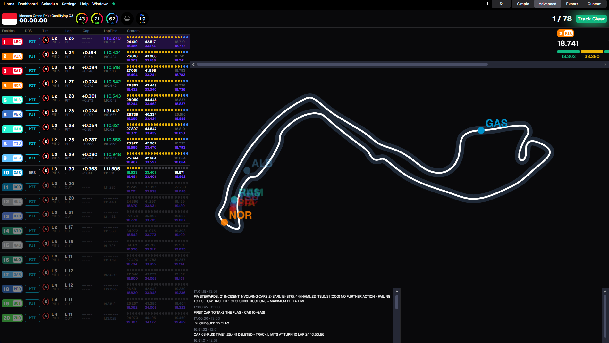Screen dimensions: 609x343
Task: Click the FIRST CAR TO TAKE THE FLAG message
Action: click(229, 312)
